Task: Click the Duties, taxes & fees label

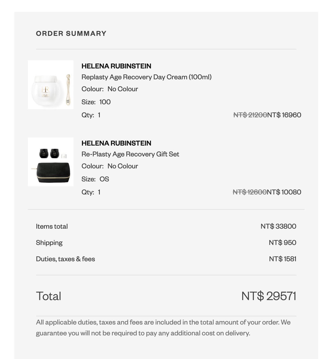Action: pyautogui.click(x=65, y=259)
